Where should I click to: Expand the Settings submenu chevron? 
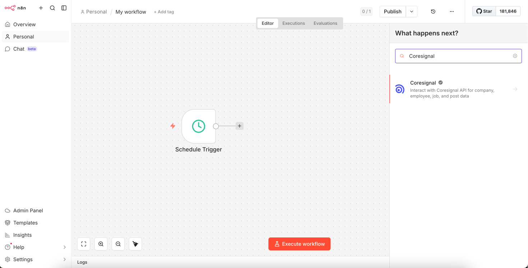pos(65,259)
